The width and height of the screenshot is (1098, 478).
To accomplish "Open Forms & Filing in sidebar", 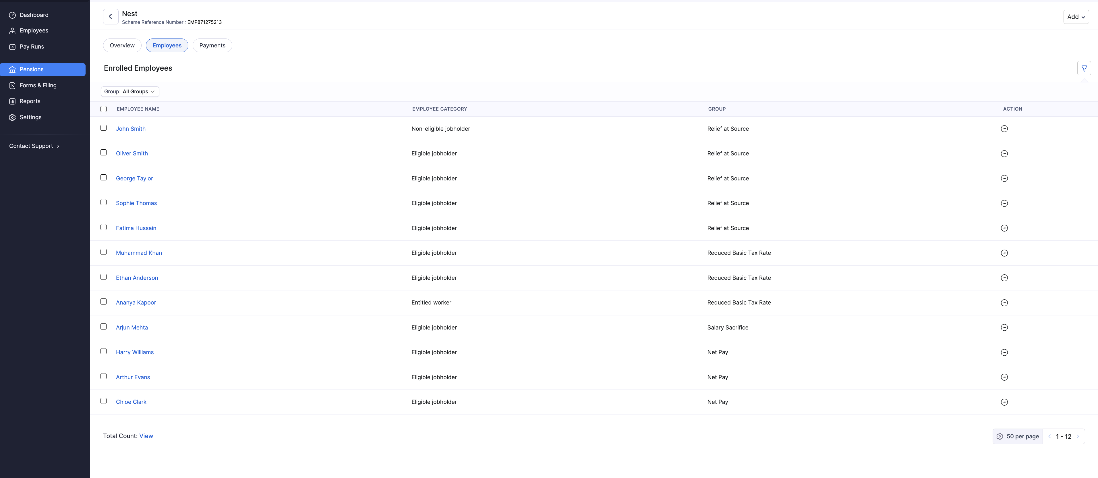I will pyautogui.click(x=42, y=86).
